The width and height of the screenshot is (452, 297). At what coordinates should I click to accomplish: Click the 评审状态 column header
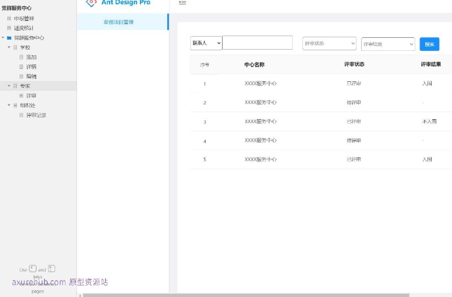click(x=354, y=64)
